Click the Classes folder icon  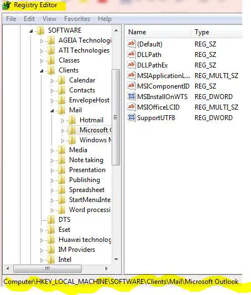pyautogui.click(x=51, y=60)
